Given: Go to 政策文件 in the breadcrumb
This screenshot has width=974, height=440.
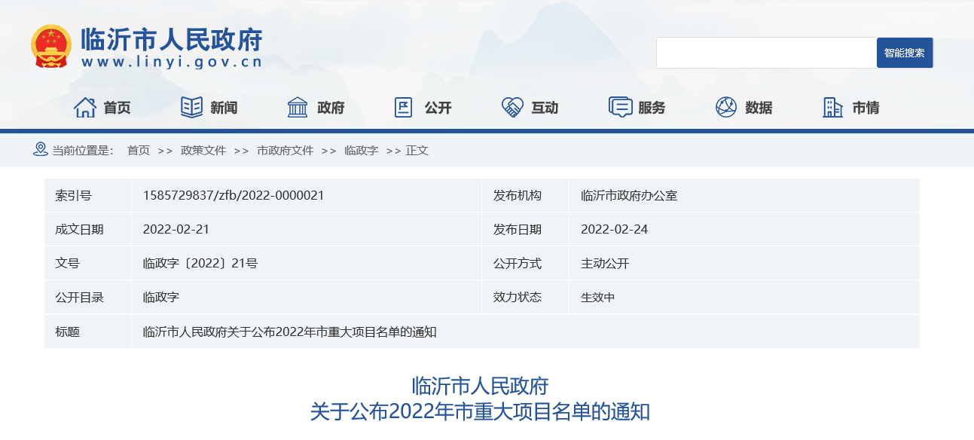Looking at the screenshot, I should click(x=203, y=150).
